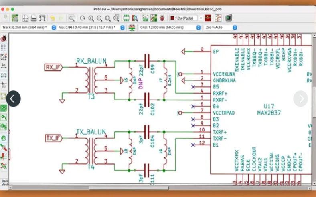316x197 pixels.
Task: Toggle grid display in left toolbar
Action: (4, 48)
